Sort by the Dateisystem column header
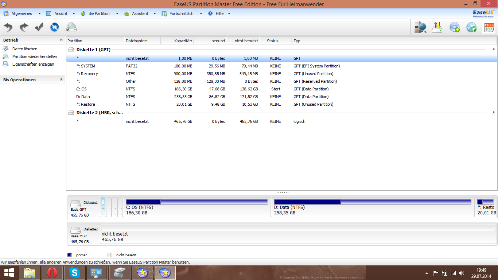 click(142, 41)
